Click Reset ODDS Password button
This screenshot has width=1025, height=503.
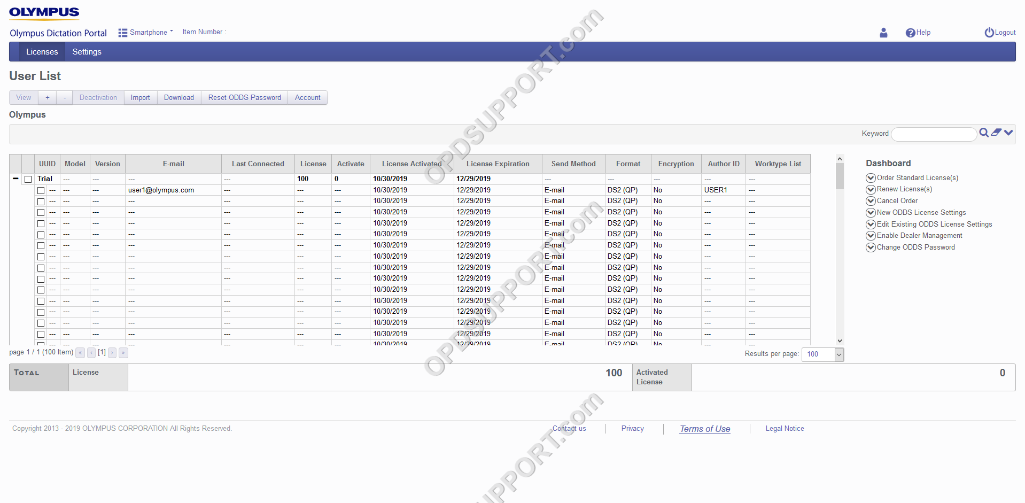(245, 97)
